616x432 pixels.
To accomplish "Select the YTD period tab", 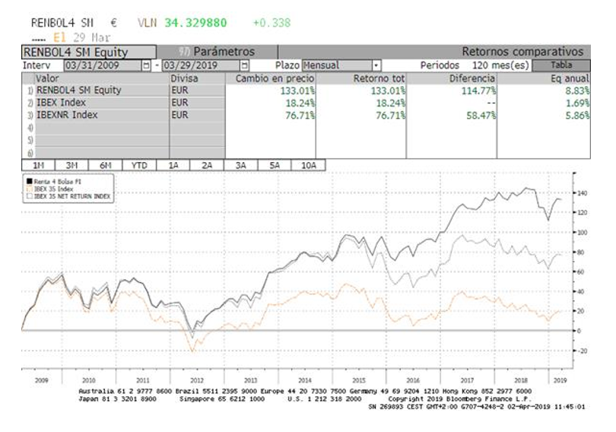I will pyautogui.click(x=139, y=165).
